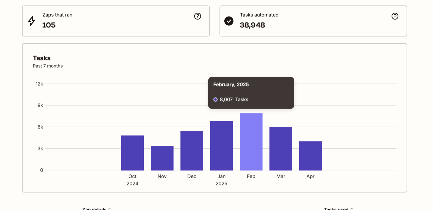
Task: Click 'Past 7 months' subtitle
Action: tap(48, 66)
